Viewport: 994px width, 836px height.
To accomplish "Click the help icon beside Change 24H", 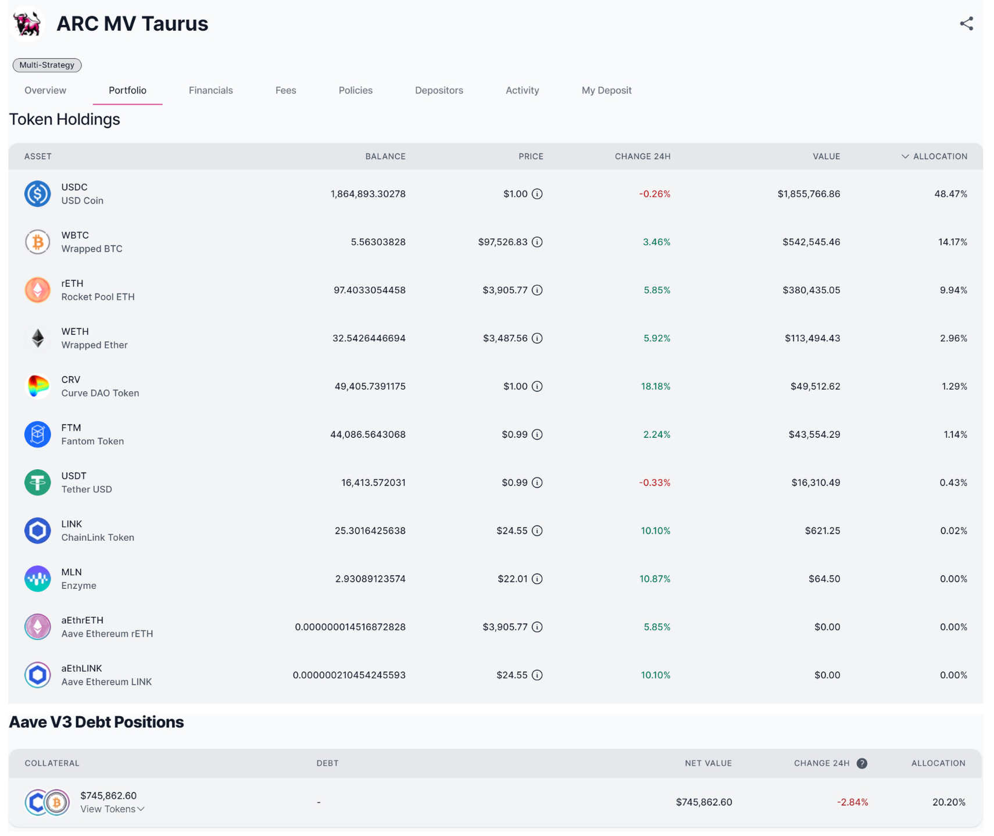I will point(862,763).
